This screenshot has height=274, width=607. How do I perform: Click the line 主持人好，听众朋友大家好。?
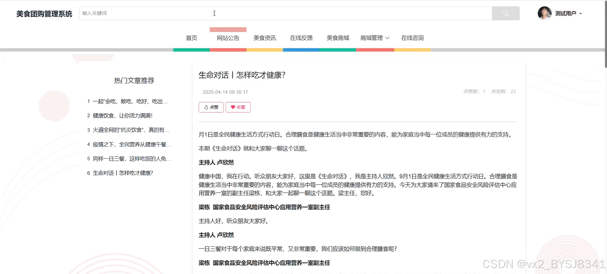(x=234, y=221)
